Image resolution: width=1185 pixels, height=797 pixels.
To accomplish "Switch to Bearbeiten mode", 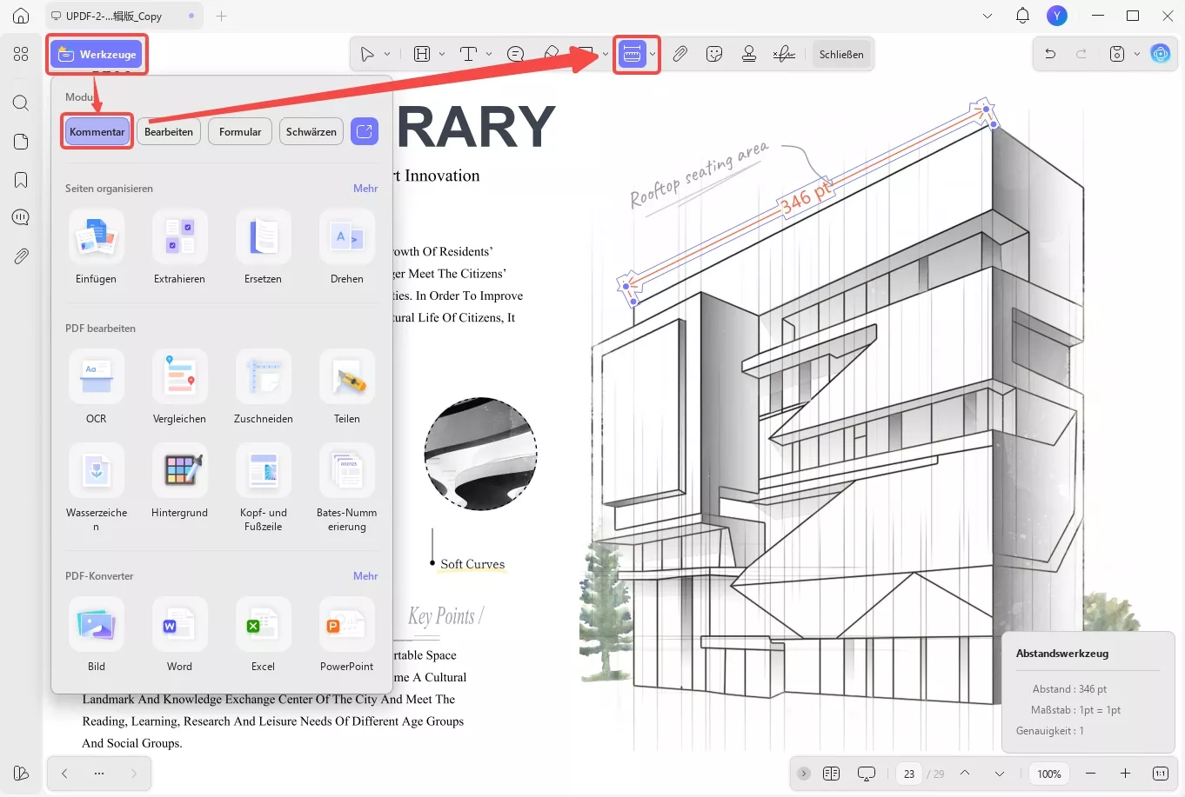I will pyautogui.click(x=169, y=131).
